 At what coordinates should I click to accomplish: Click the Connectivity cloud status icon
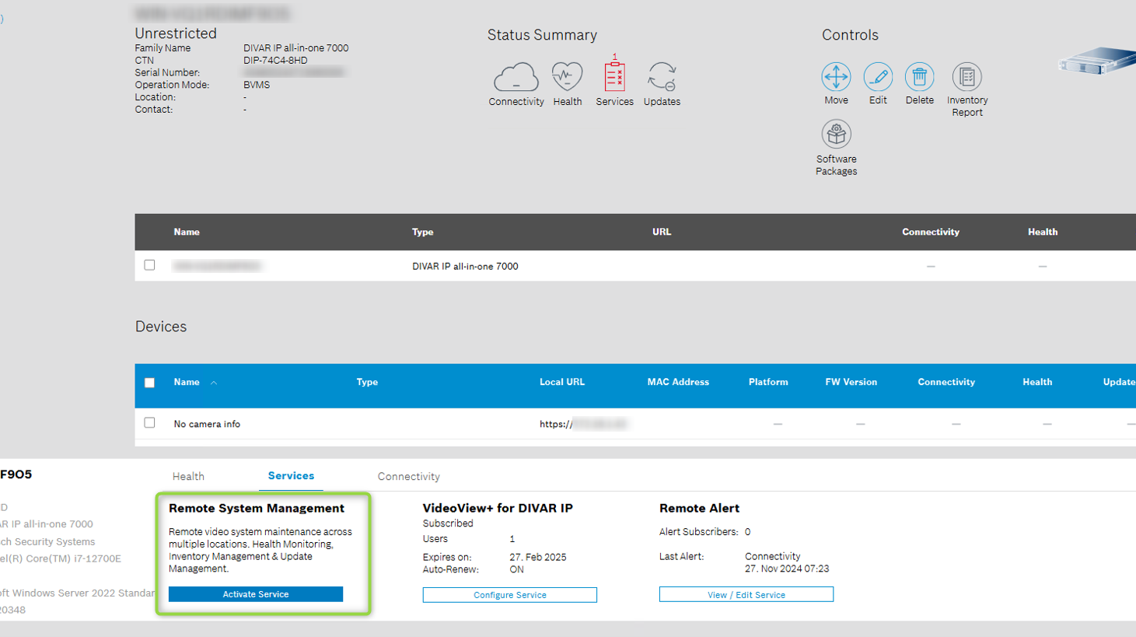tap(516, 78)
